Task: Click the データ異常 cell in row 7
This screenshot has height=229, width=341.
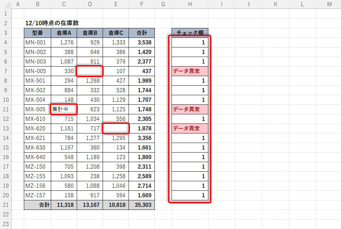Action: pyautogui.click(x=190, y=71)
